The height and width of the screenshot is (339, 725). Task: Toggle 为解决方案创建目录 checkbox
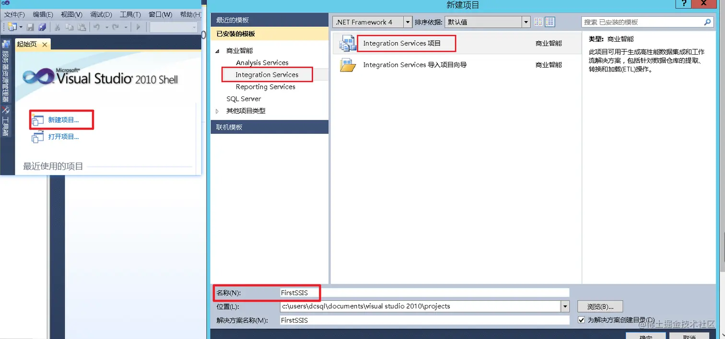point(582,320)
